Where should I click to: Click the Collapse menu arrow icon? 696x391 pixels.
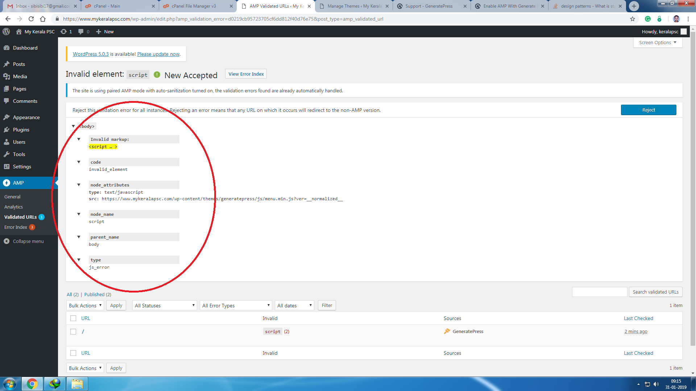tap(7, 241)
